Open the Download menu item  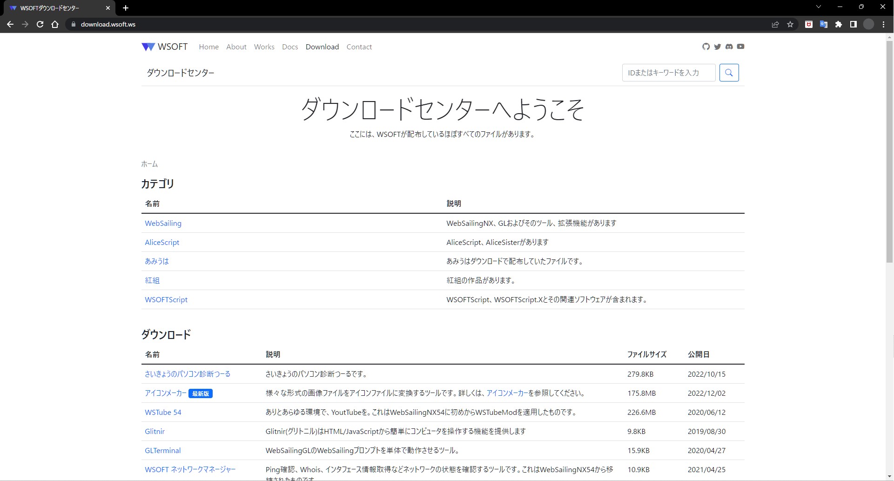[x=322, y=47]
